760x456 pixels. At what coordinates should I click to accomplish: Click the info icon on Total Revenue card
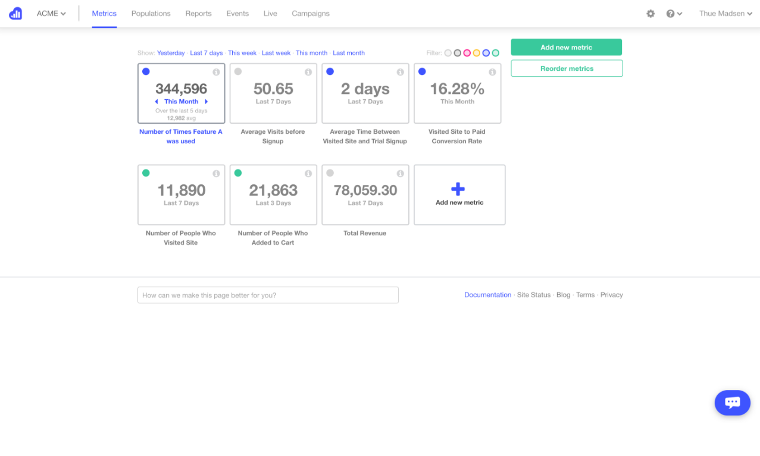[400, 173]
